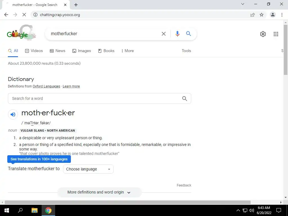
Task: Switch to the Images tab
Action: click(x=82, y=51)
